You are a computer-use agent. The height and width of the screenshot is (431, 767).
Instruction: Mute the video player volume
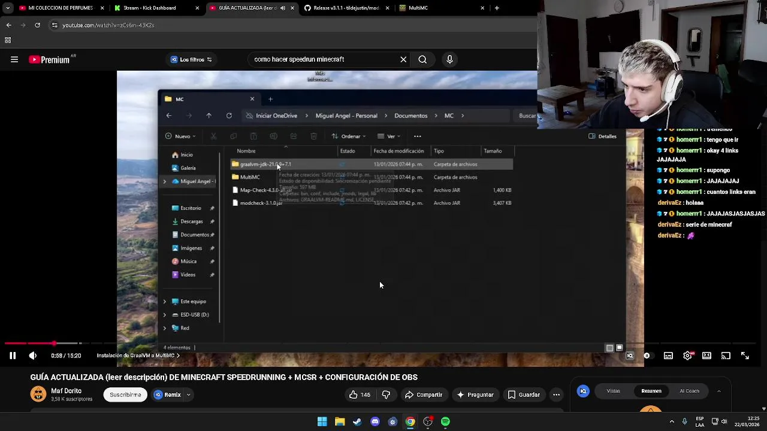coord(33,356)
